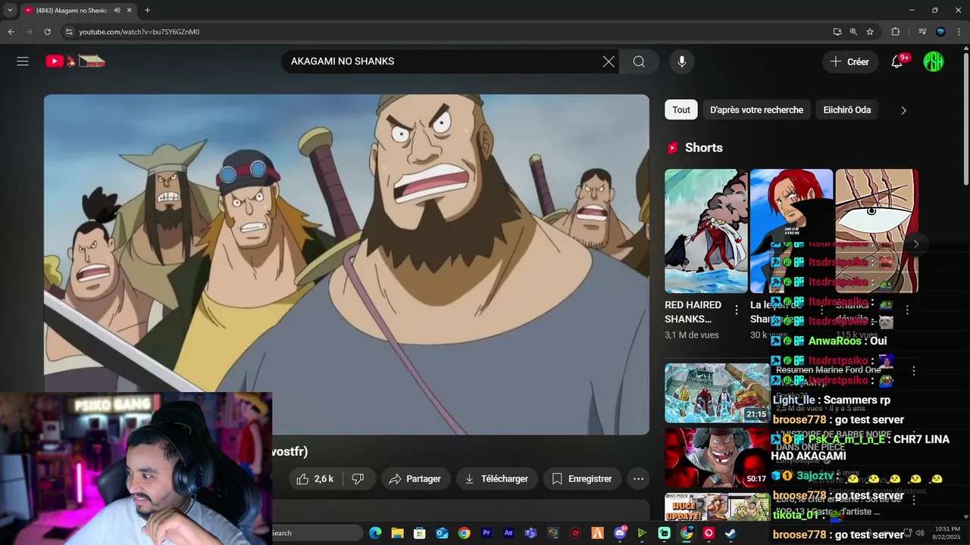Launch Microsoft Edge from the taskbar
Screen dimensions: 970x545
click(x=375, y=533)
